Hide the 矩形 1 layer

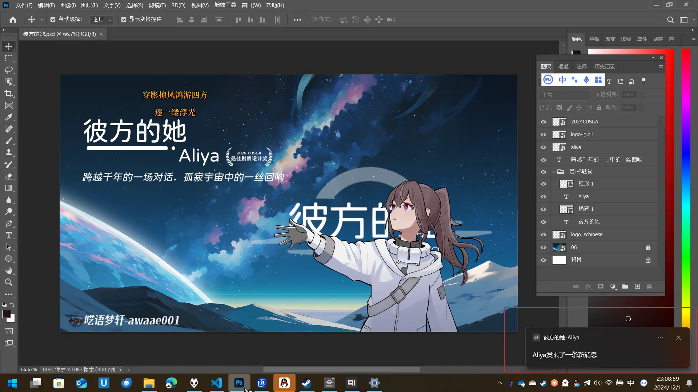543,184
